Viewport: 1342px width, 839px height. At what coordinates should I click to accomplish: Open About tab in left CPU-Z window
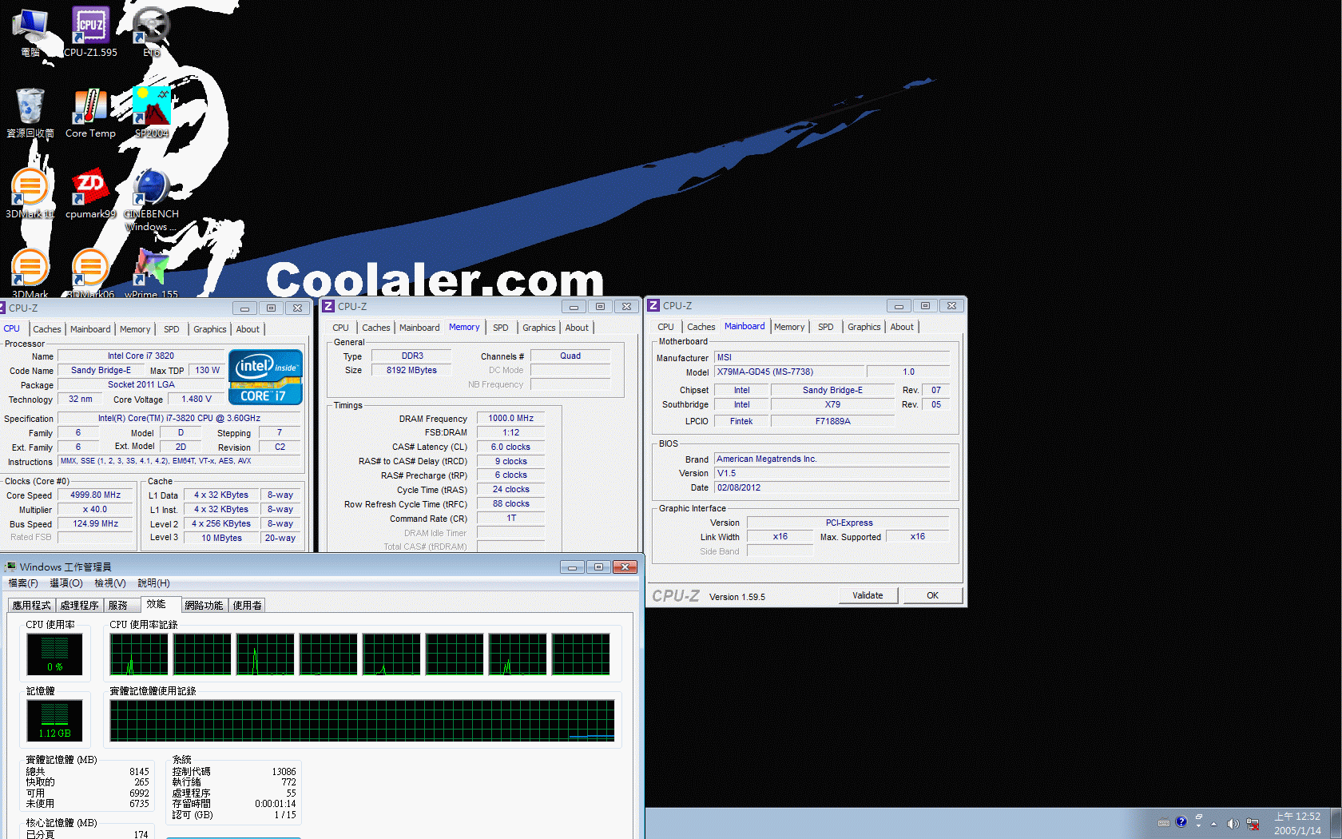pos(248,329)
